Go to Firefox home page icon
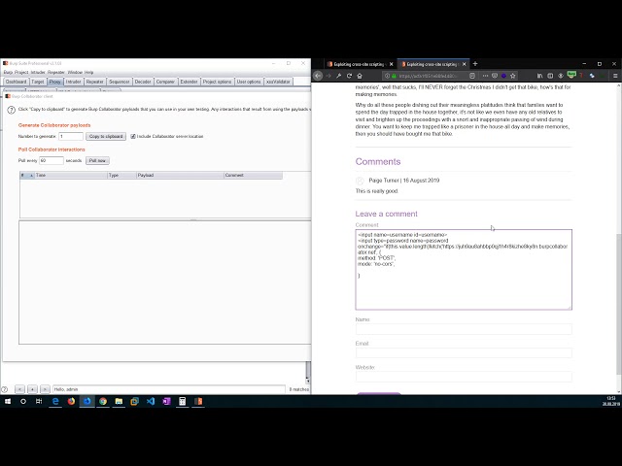This screenshot has width=622, height=466. [360, 76]
